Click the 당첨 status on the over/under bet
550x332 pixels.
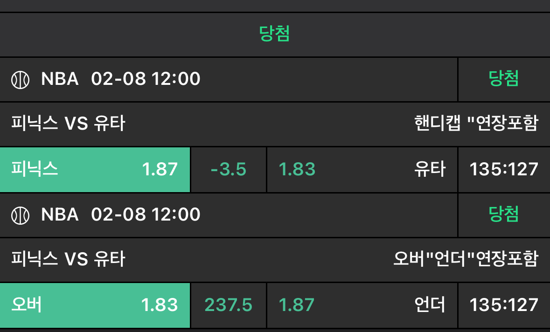(x=503, y=214)
